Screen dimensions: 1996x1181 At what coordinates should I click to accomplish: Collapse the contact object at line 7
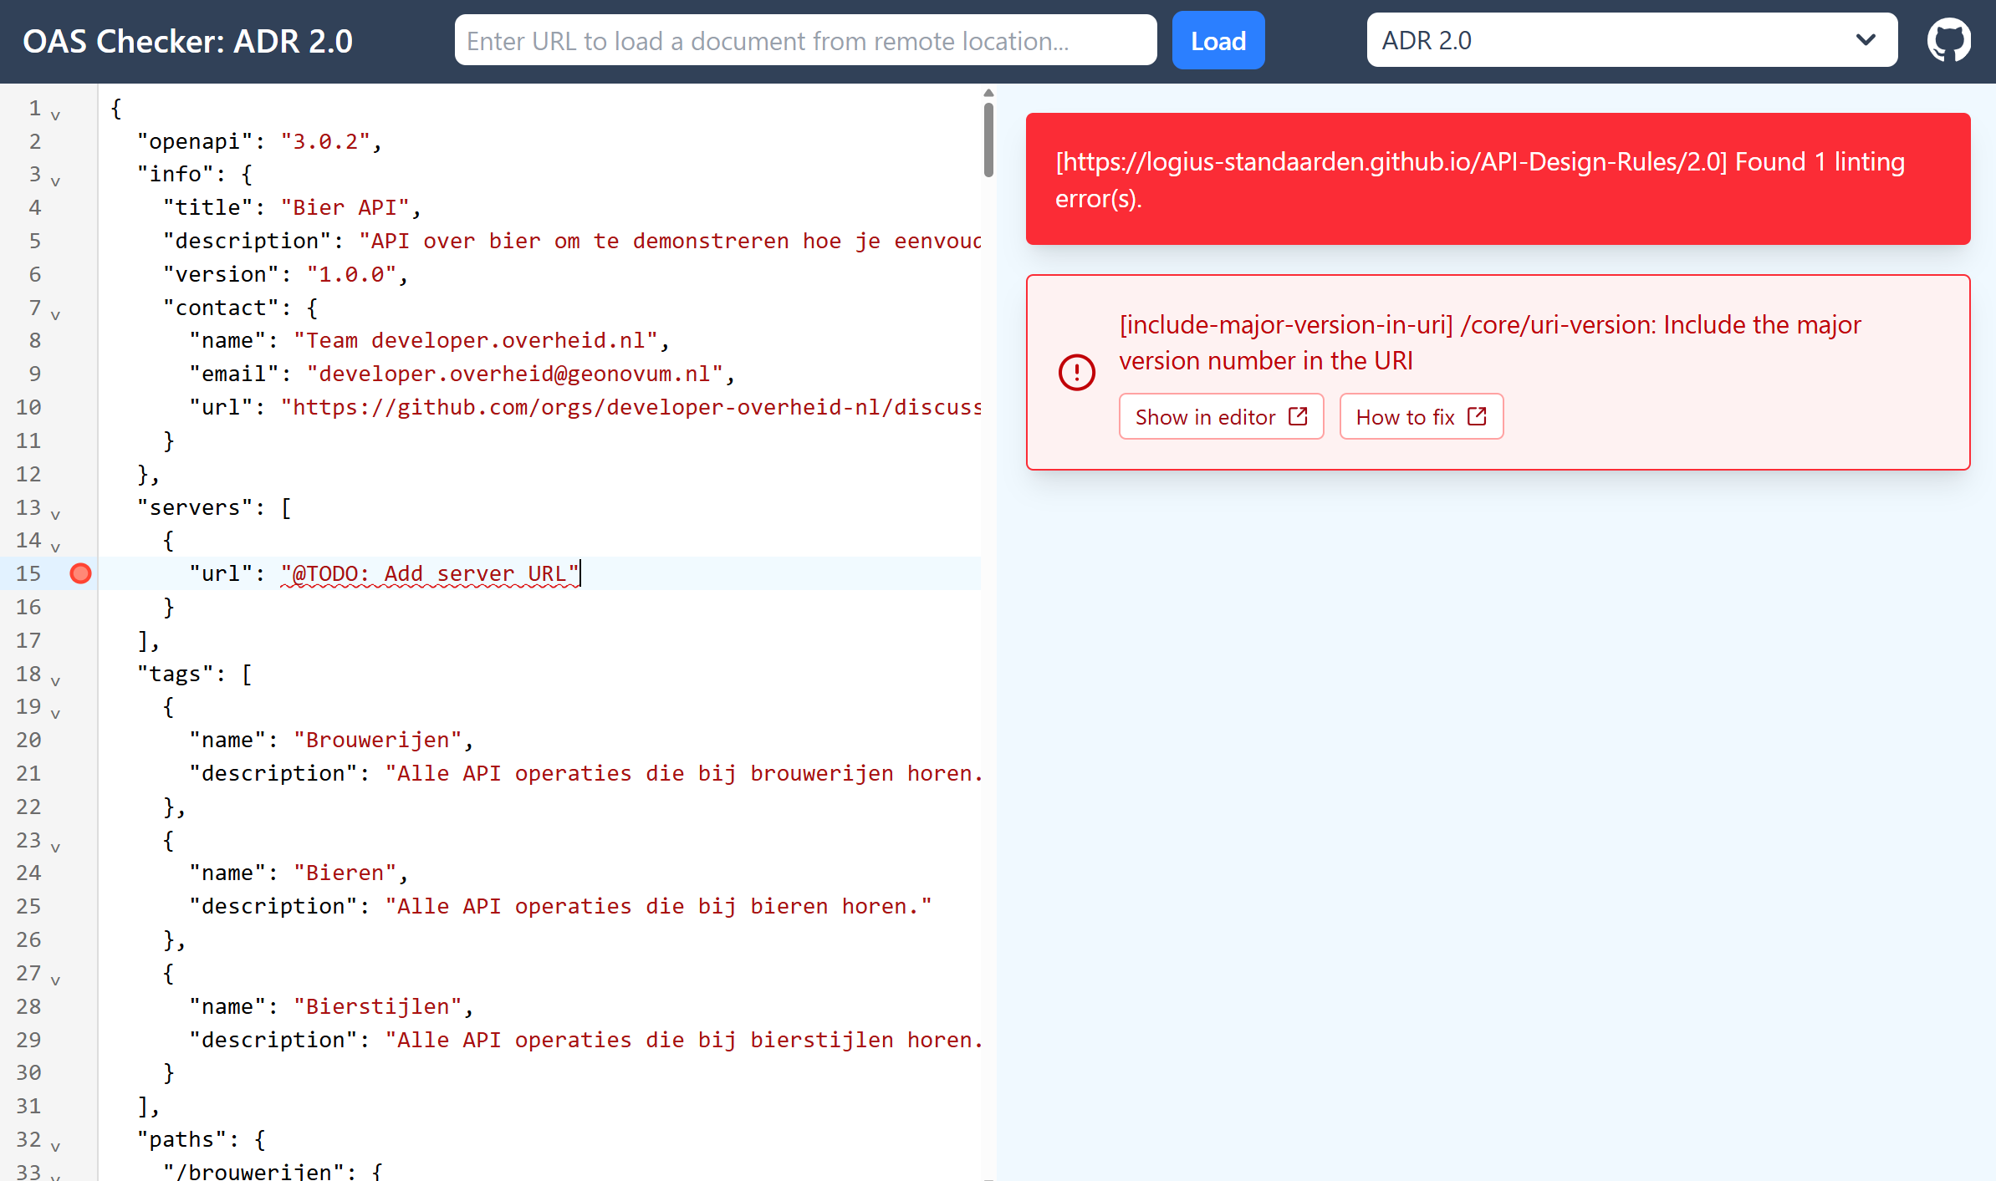[55, 315]
